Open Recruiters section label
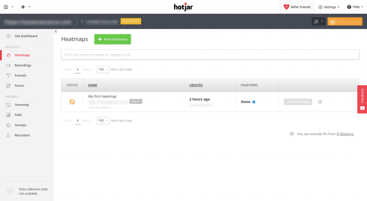Screen dimensions: 367x201 point(22,135)
